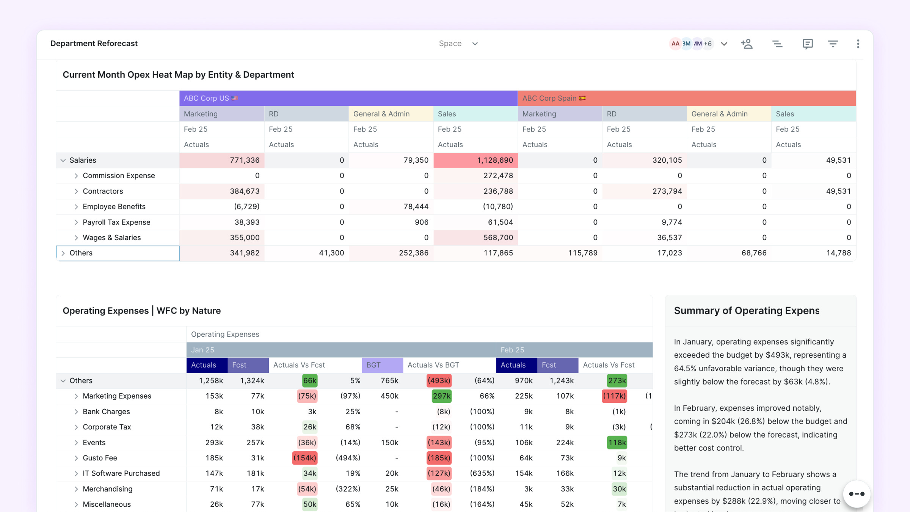
Task: Collapse Others group in Operating Expenses
Action: click(63, 381)
